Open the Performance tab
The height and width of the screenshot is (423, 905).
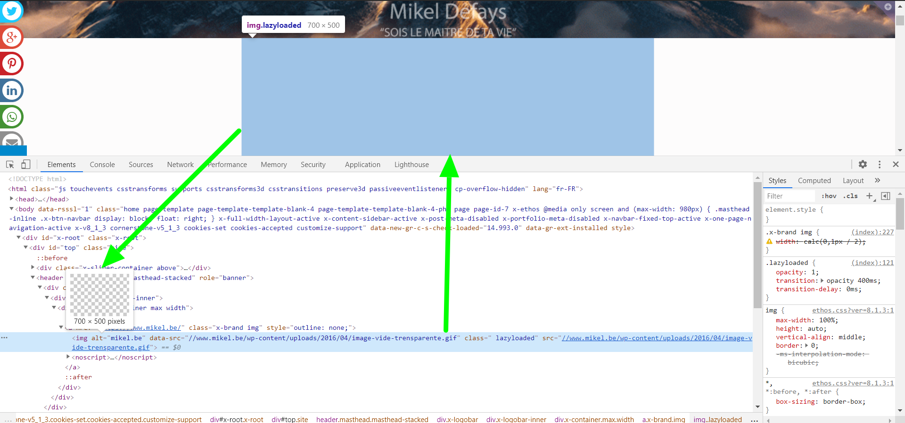(x=227, y=165)
